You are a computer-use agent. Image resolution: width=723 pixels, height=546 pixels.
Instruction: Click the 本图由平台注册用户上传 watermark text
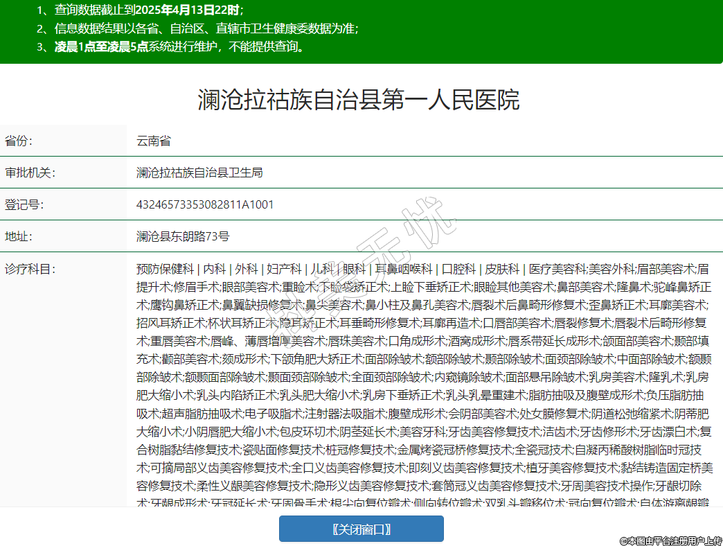(670, 540)
